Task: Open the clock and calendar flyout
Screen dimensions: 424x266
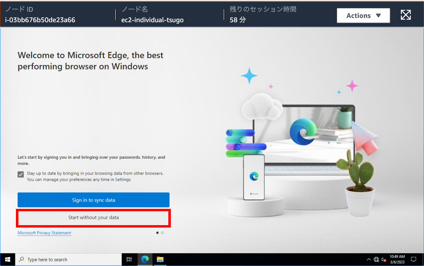Action: (398, 259)
